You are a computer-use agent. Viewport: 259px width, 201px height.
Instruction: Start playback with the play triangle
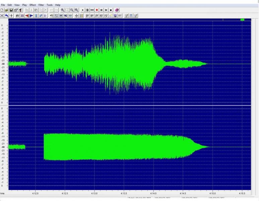point(82,10)
